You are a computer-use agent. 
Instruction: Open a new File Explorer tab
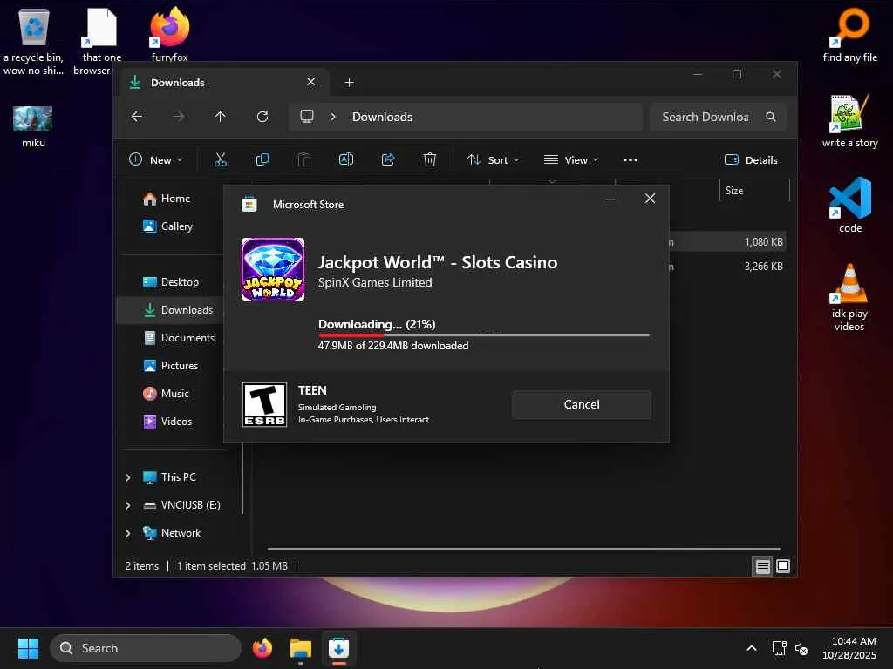[x=349, y=83]
